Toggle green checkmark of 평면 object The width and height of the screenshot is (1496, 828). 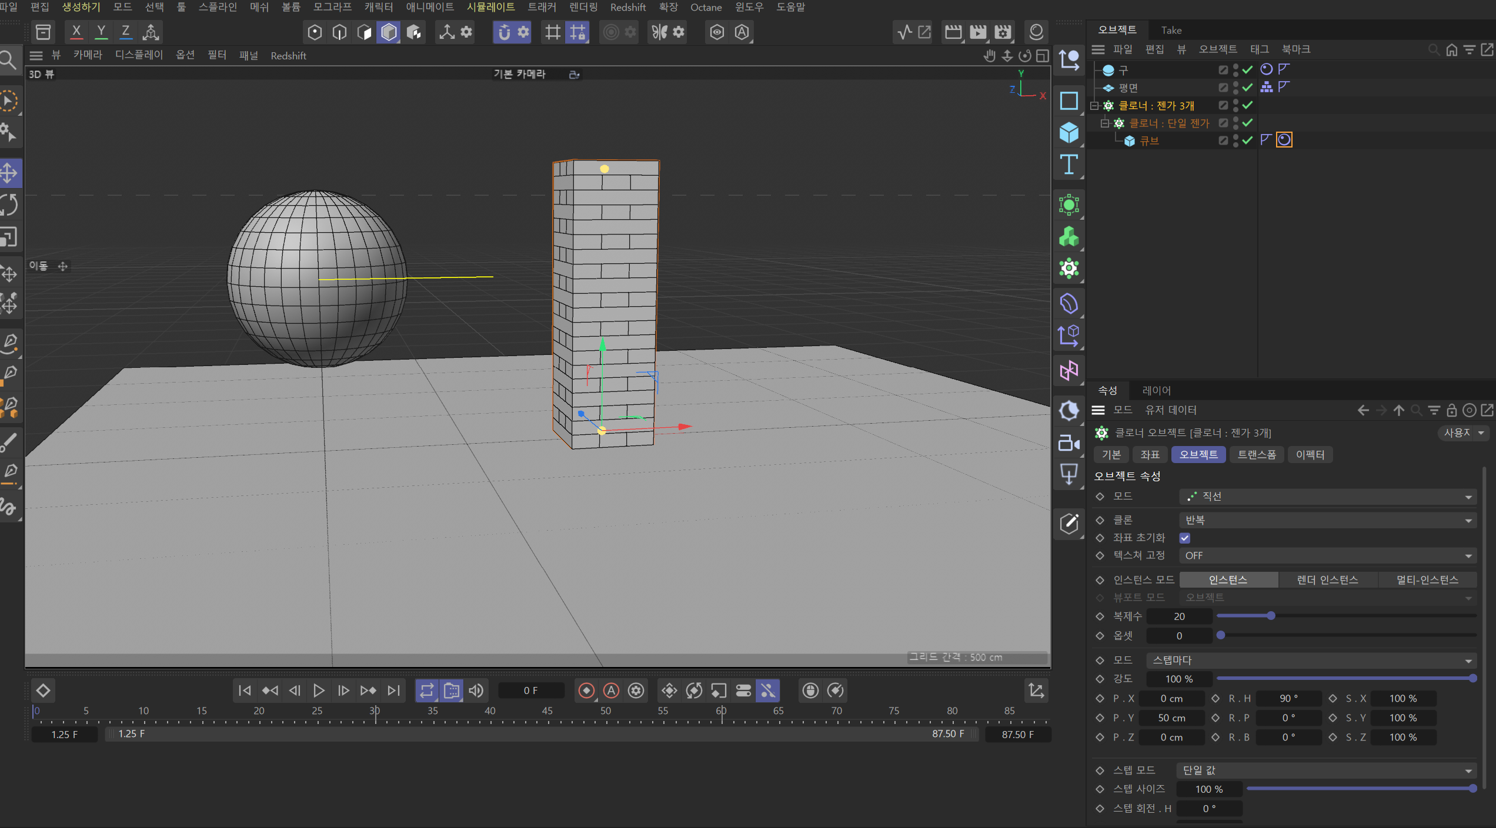click(1247, 87)
